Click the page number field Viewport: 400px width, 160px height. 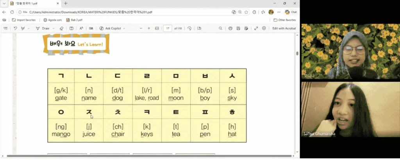click(x=168, y=28)
